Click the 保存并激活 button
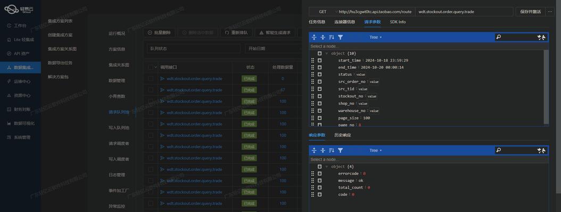The image size is (561, 212). (530, 12)
